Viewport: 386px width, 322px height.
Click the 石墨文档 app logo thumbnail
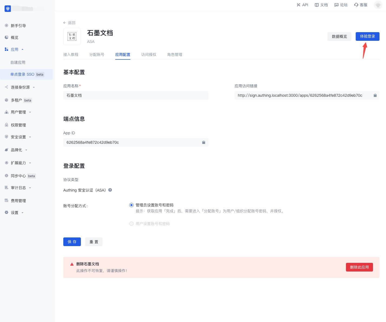pyautogui.click(x=72, y=36)
